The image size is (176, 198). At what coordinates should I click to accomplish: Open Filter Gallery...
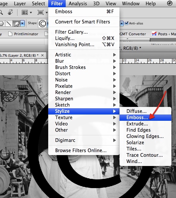[84, 32]
